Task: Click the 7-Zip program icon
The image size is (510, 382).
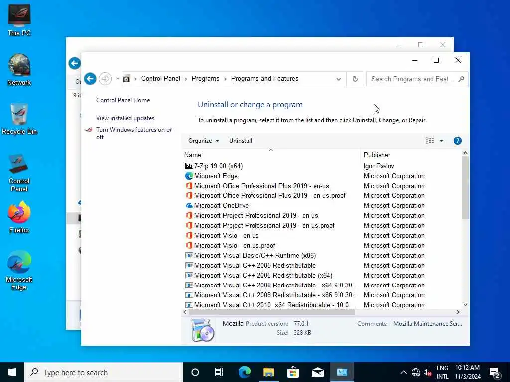Action: [x=189, y=166]
